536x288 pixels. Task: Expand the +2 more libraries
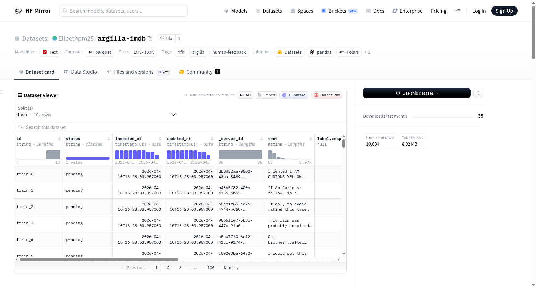367,52
